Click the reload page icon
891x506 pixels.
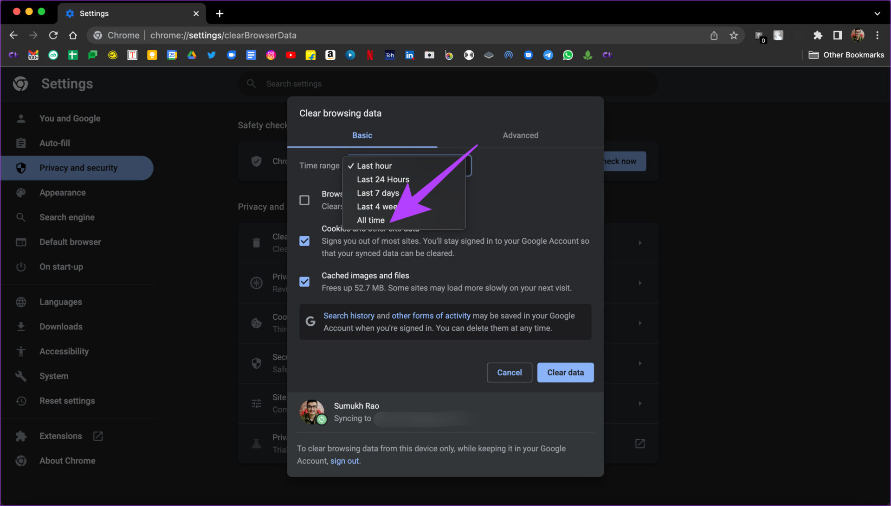coord(53,35)
